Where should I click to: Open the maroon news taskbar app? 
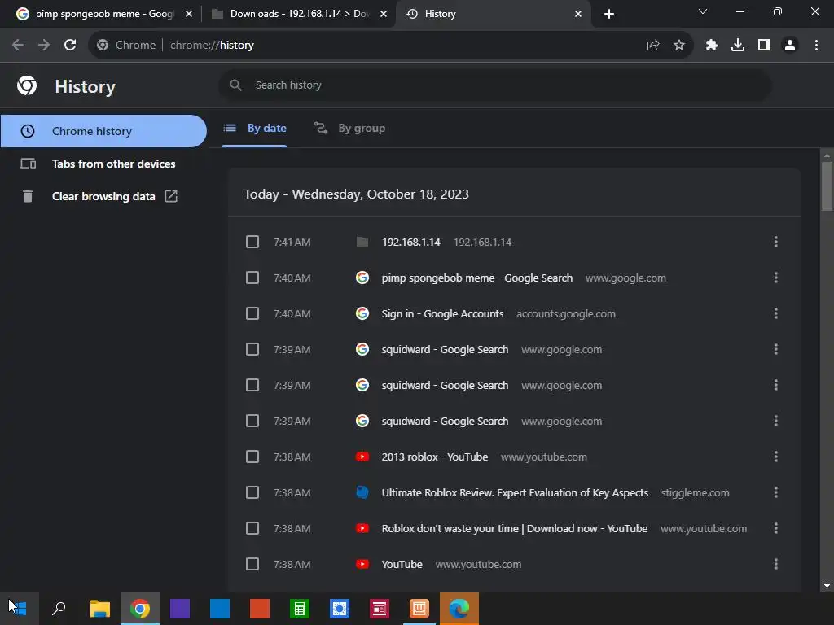[x=380, y=609]
